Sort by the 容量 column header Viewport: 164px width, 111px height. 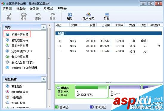tap(90, 25)
